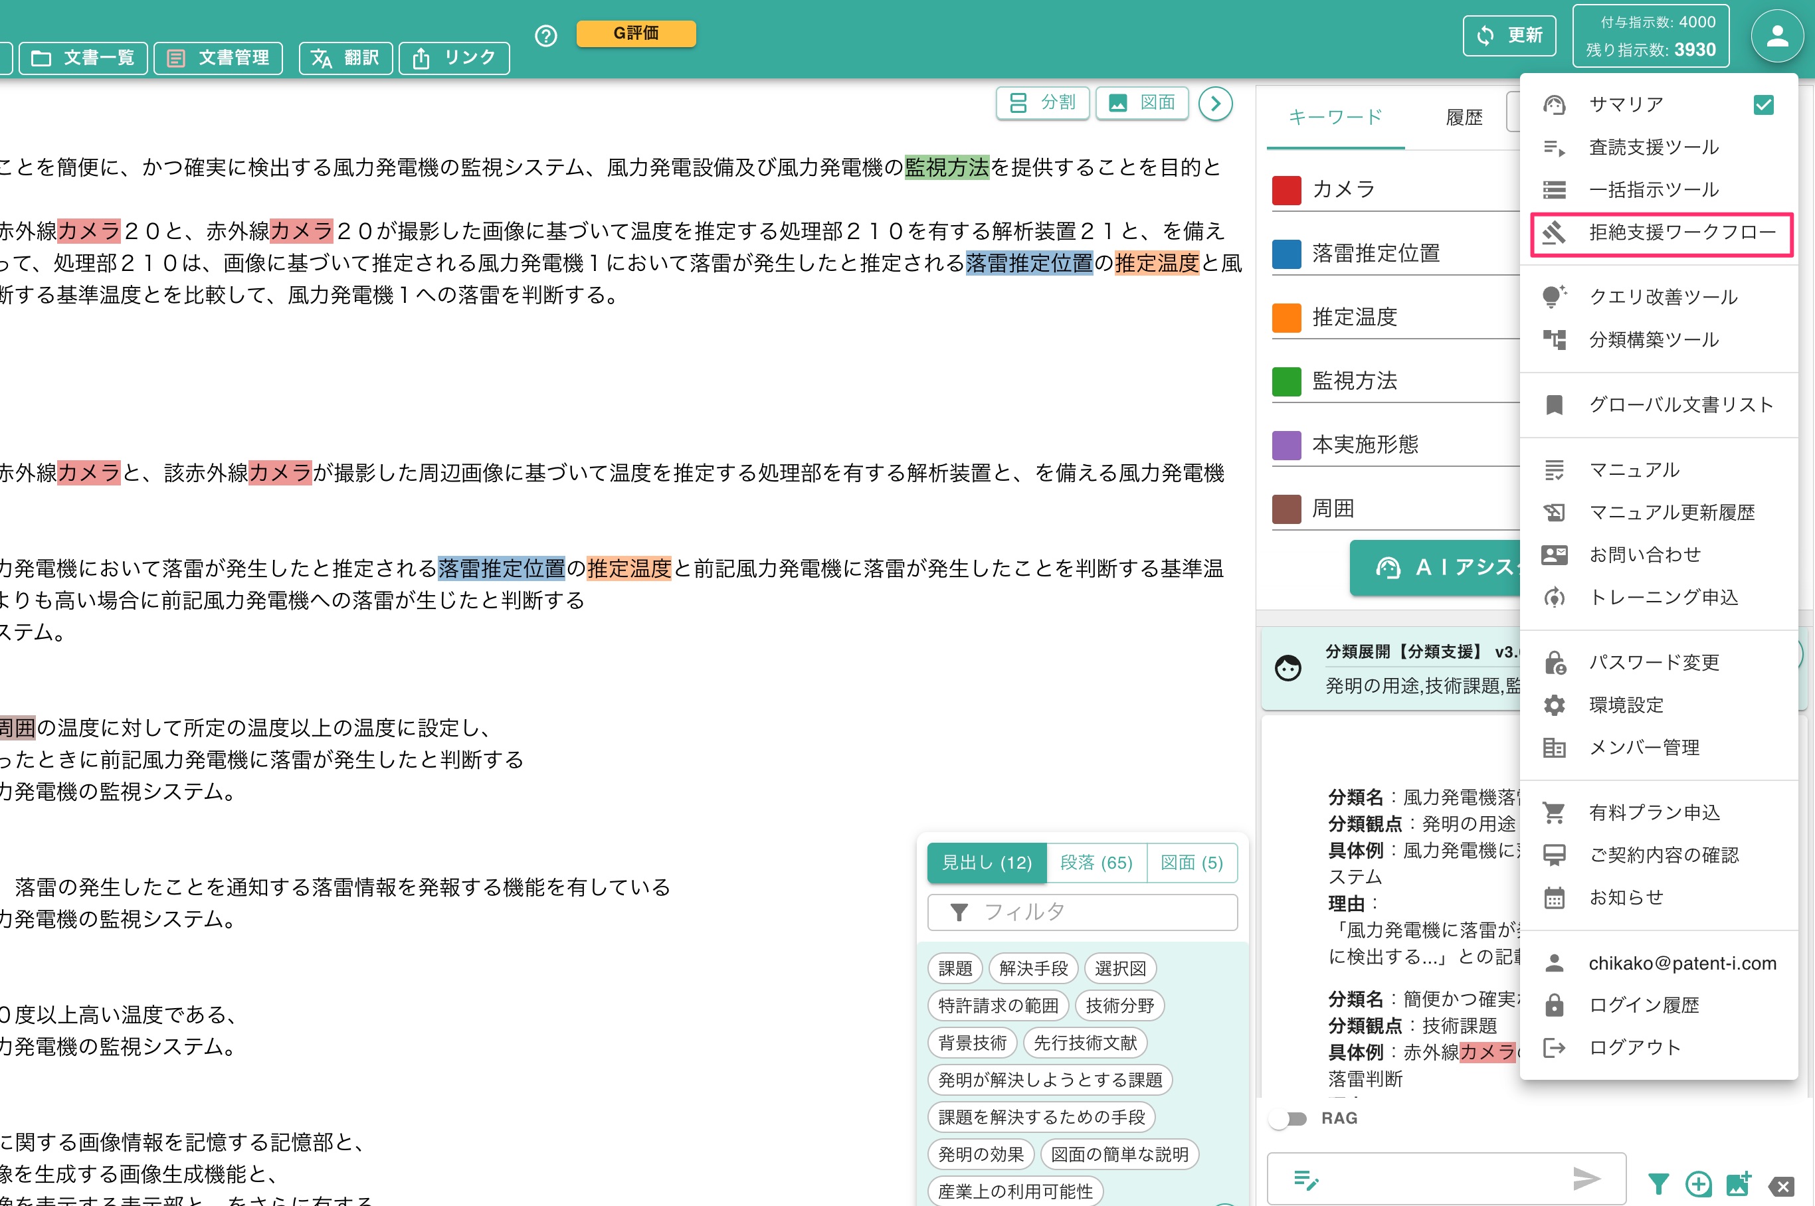Click the help question-mark icon

click(x=546, y=35)
